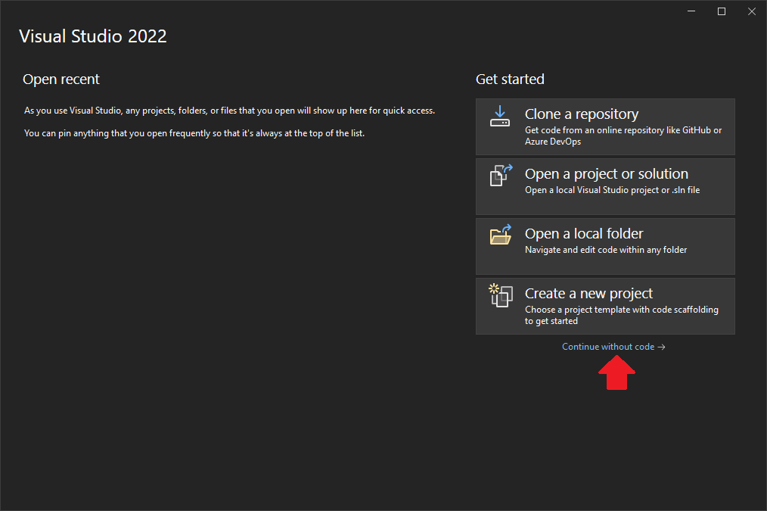Select the Open a local folder icon
The width and height of the screenshot is (767, 511).
[500, 235]
